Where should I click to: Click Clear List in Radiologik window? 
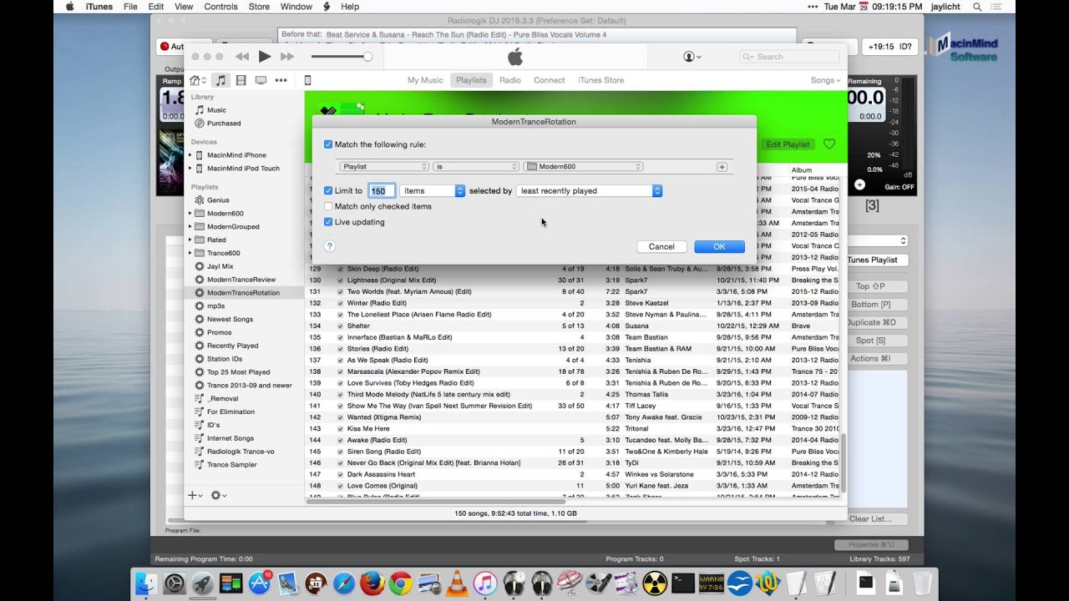point(870,518)
